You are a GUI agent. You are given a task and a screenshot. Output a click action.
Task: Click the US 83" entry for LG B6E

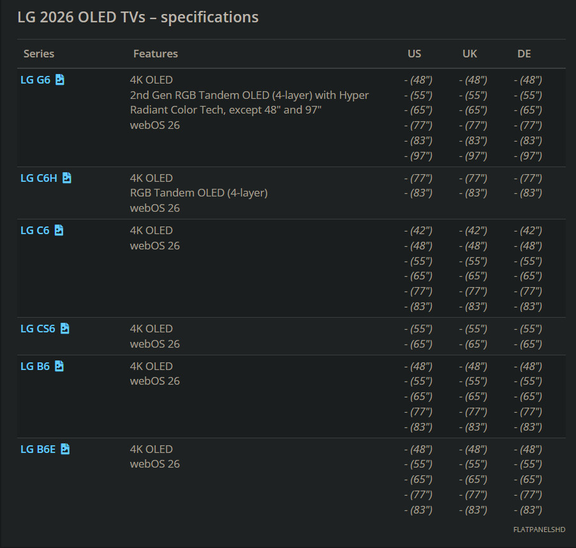tap(418, 510)
